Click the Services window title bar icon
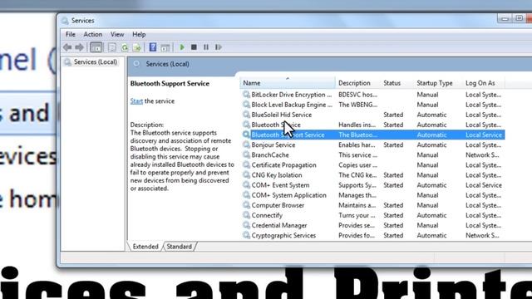Screen dimensions: 532x299 coord(65,21)
